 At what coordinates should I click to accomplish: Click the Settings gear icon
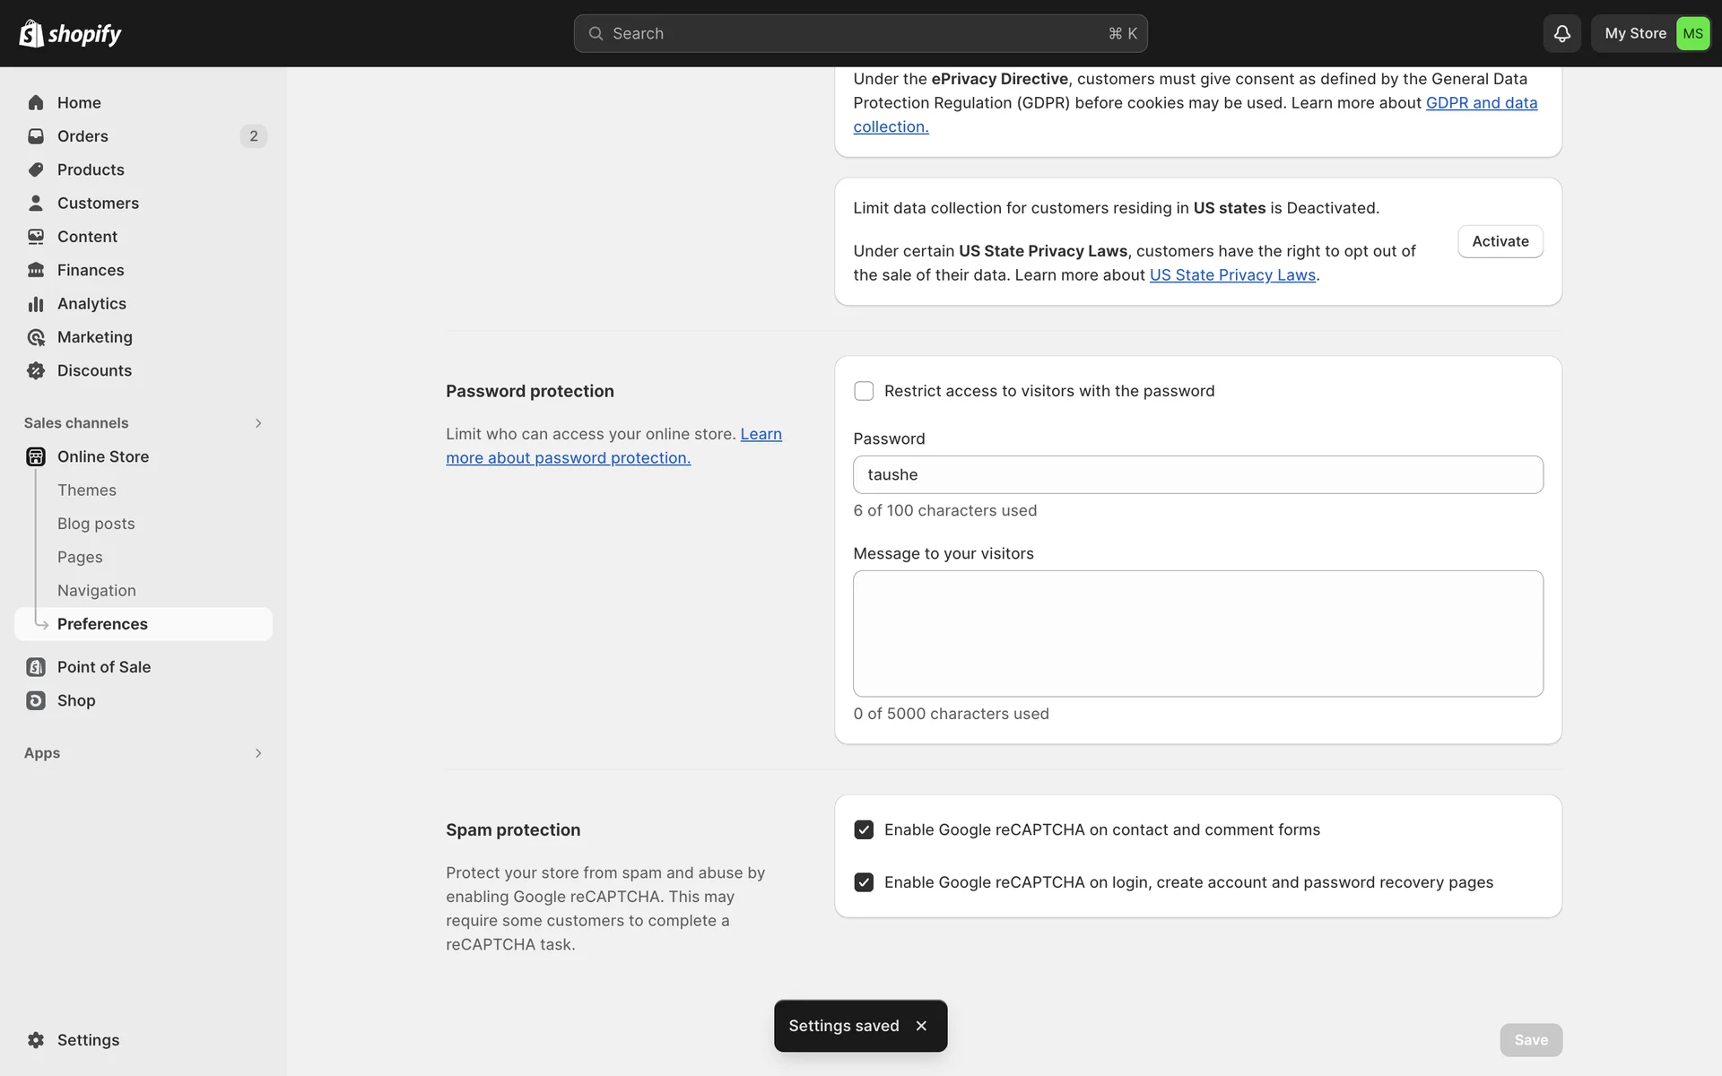[36, 1040]
